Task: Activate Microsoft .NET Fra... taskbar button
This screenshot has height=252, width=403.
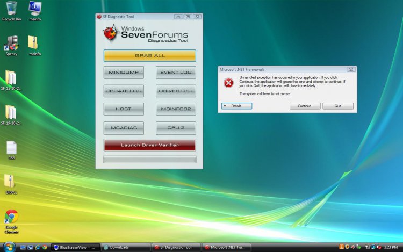Action: tap(227, 247)
